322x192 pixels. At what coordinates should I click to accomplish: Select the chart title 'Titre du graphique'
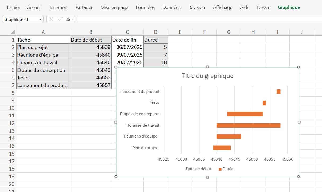(x=208, y=76)
